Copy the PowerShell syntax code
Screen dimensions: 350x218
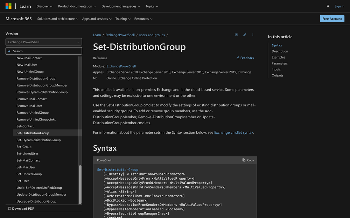coord(248,160)
